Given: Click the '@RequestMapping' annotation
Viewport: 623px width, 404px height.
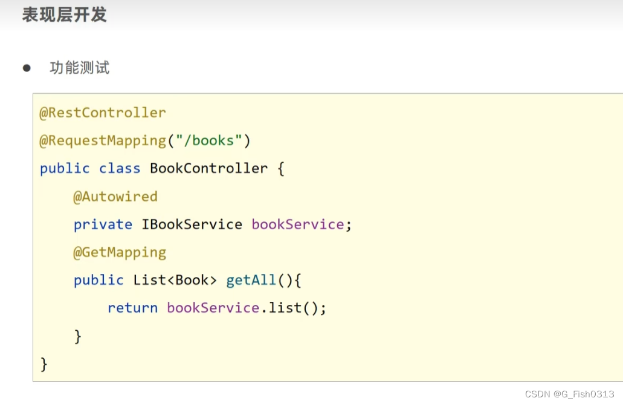Looking at the screenshot, I should [x=103, y=141].
